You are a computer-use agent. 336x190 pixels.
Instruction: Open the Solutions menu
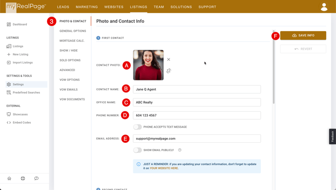pos(181,7)
